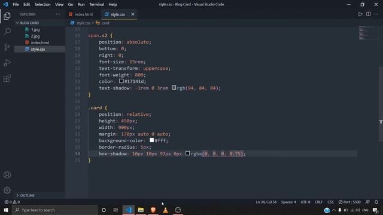The image size is (383, 215).
Task: Click the errors and warnings status indicator
Action: (x=12, y=202)
